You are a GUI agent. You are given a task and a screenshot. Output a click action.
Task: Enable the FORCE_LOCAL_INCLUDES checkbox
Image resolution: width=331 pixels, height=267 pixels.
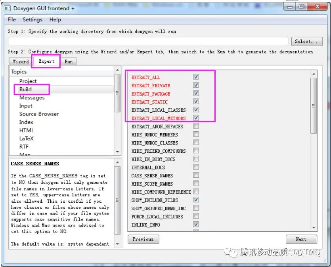click(196, 216)
